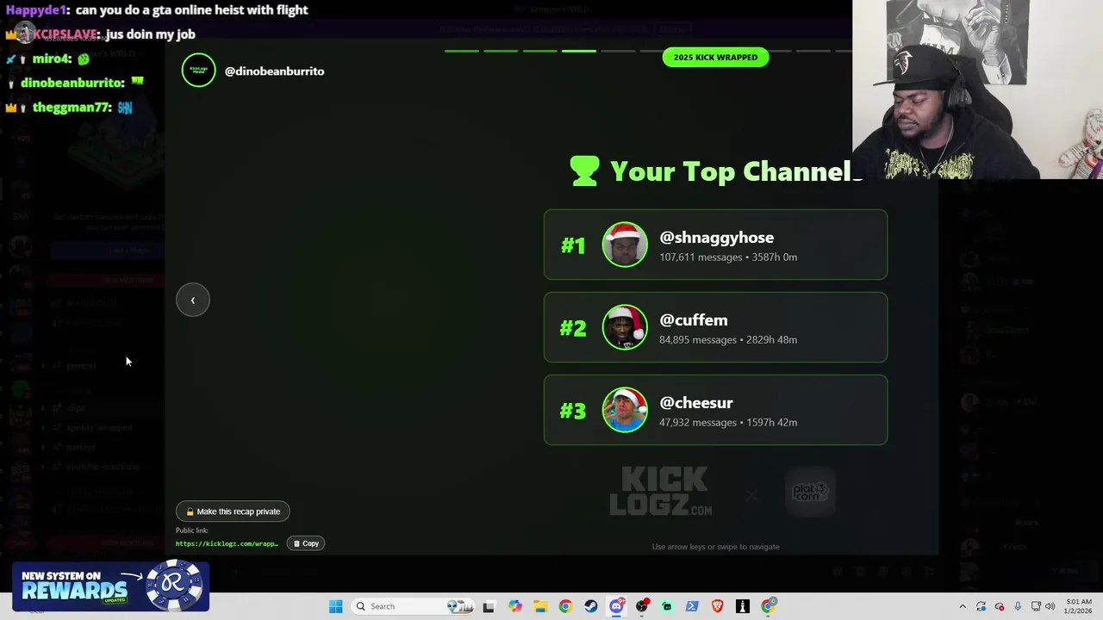Open the Windows Start menu
The height and width of the screenshot is (620, 1103).
(335, 606)
